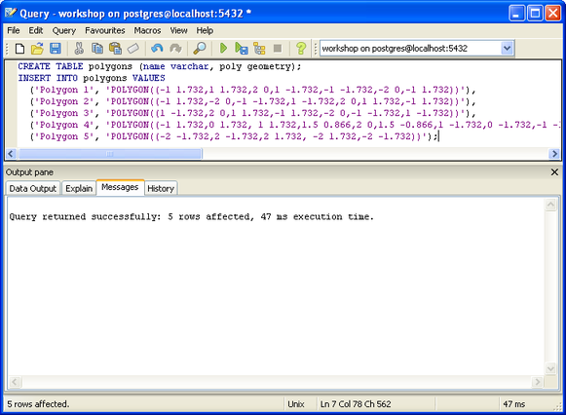Switch to the History tab
This screenshot has height=415, width=566.
[x=161, y=188]
